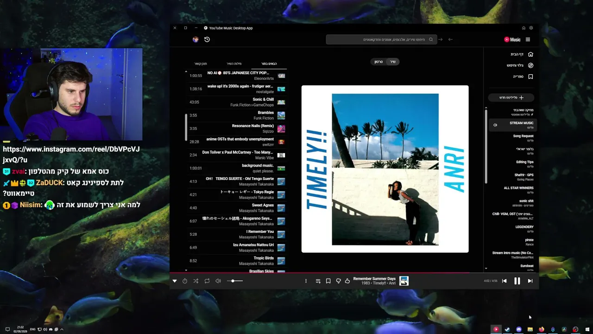Dislike the song with thumbs down

pos(338,281)
